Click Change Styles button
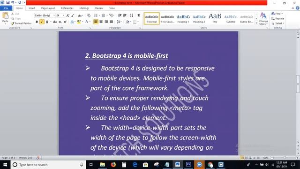This screenshot has height=169, width=300. [x=263, y=19]
